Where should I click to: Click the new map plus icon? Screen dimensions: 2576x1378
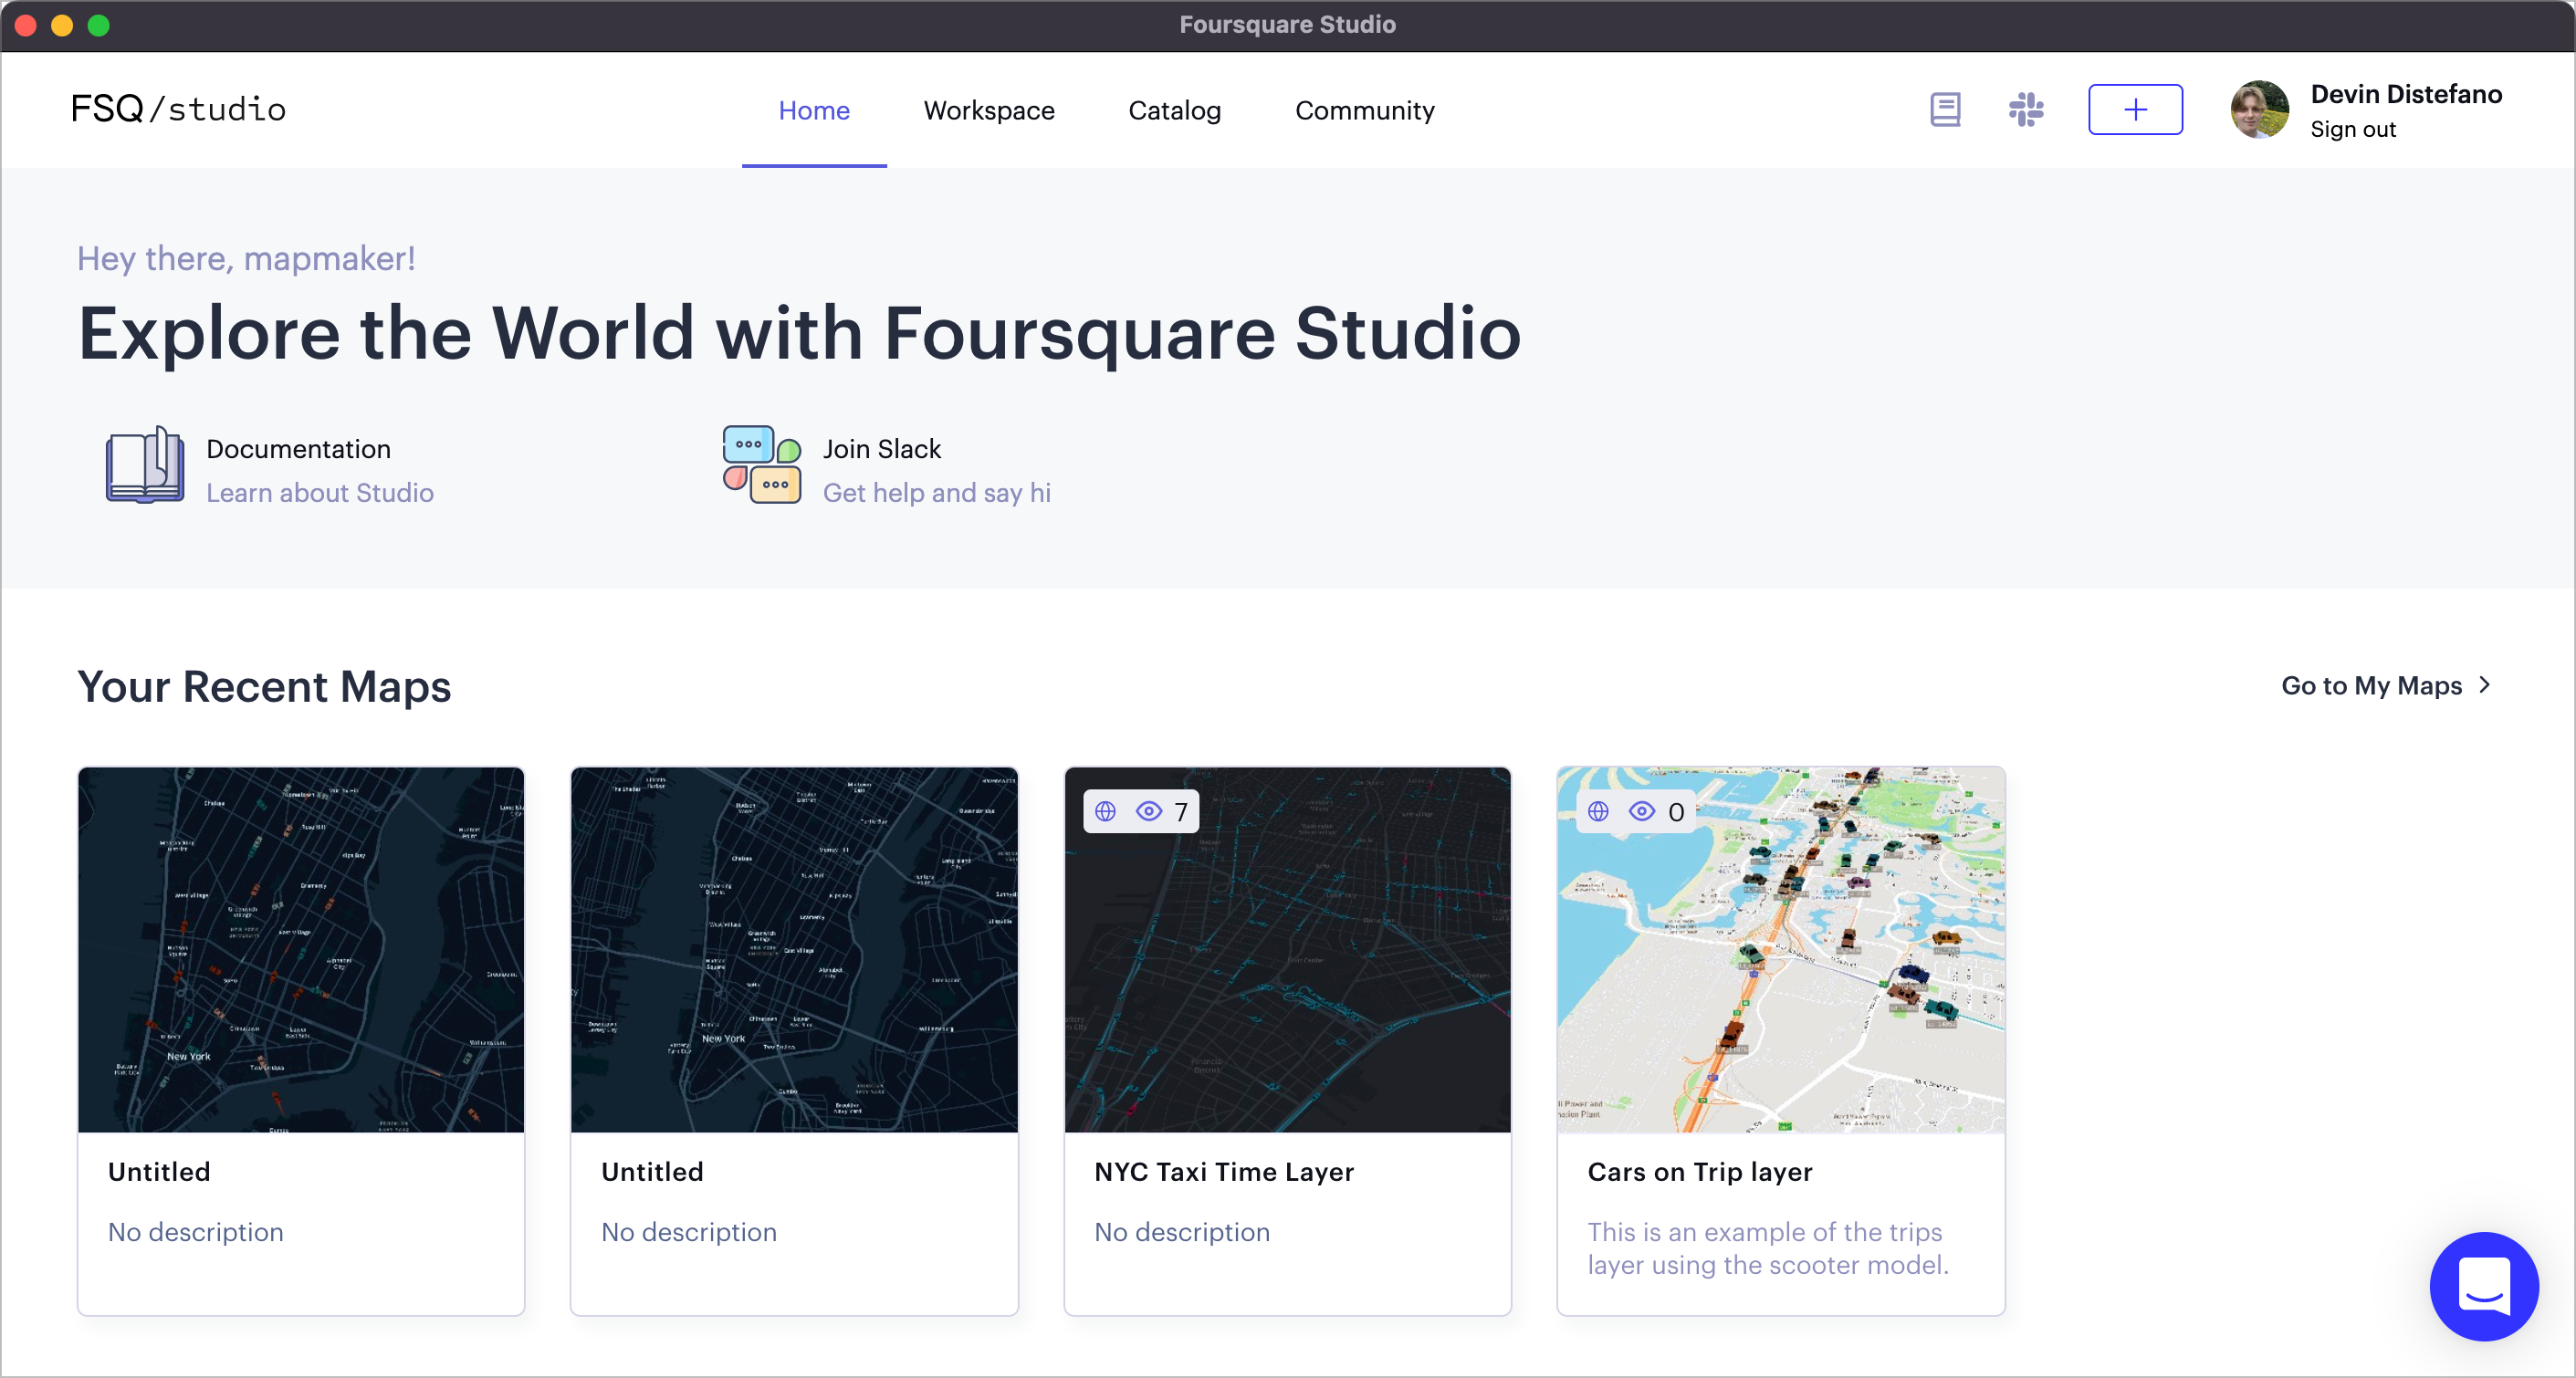click(2135, 109)
